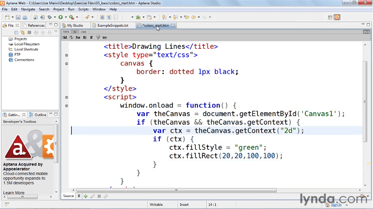This screenshot has width=373, height=209.
Task: Open the File menu
Action: (x=5, y=9)
